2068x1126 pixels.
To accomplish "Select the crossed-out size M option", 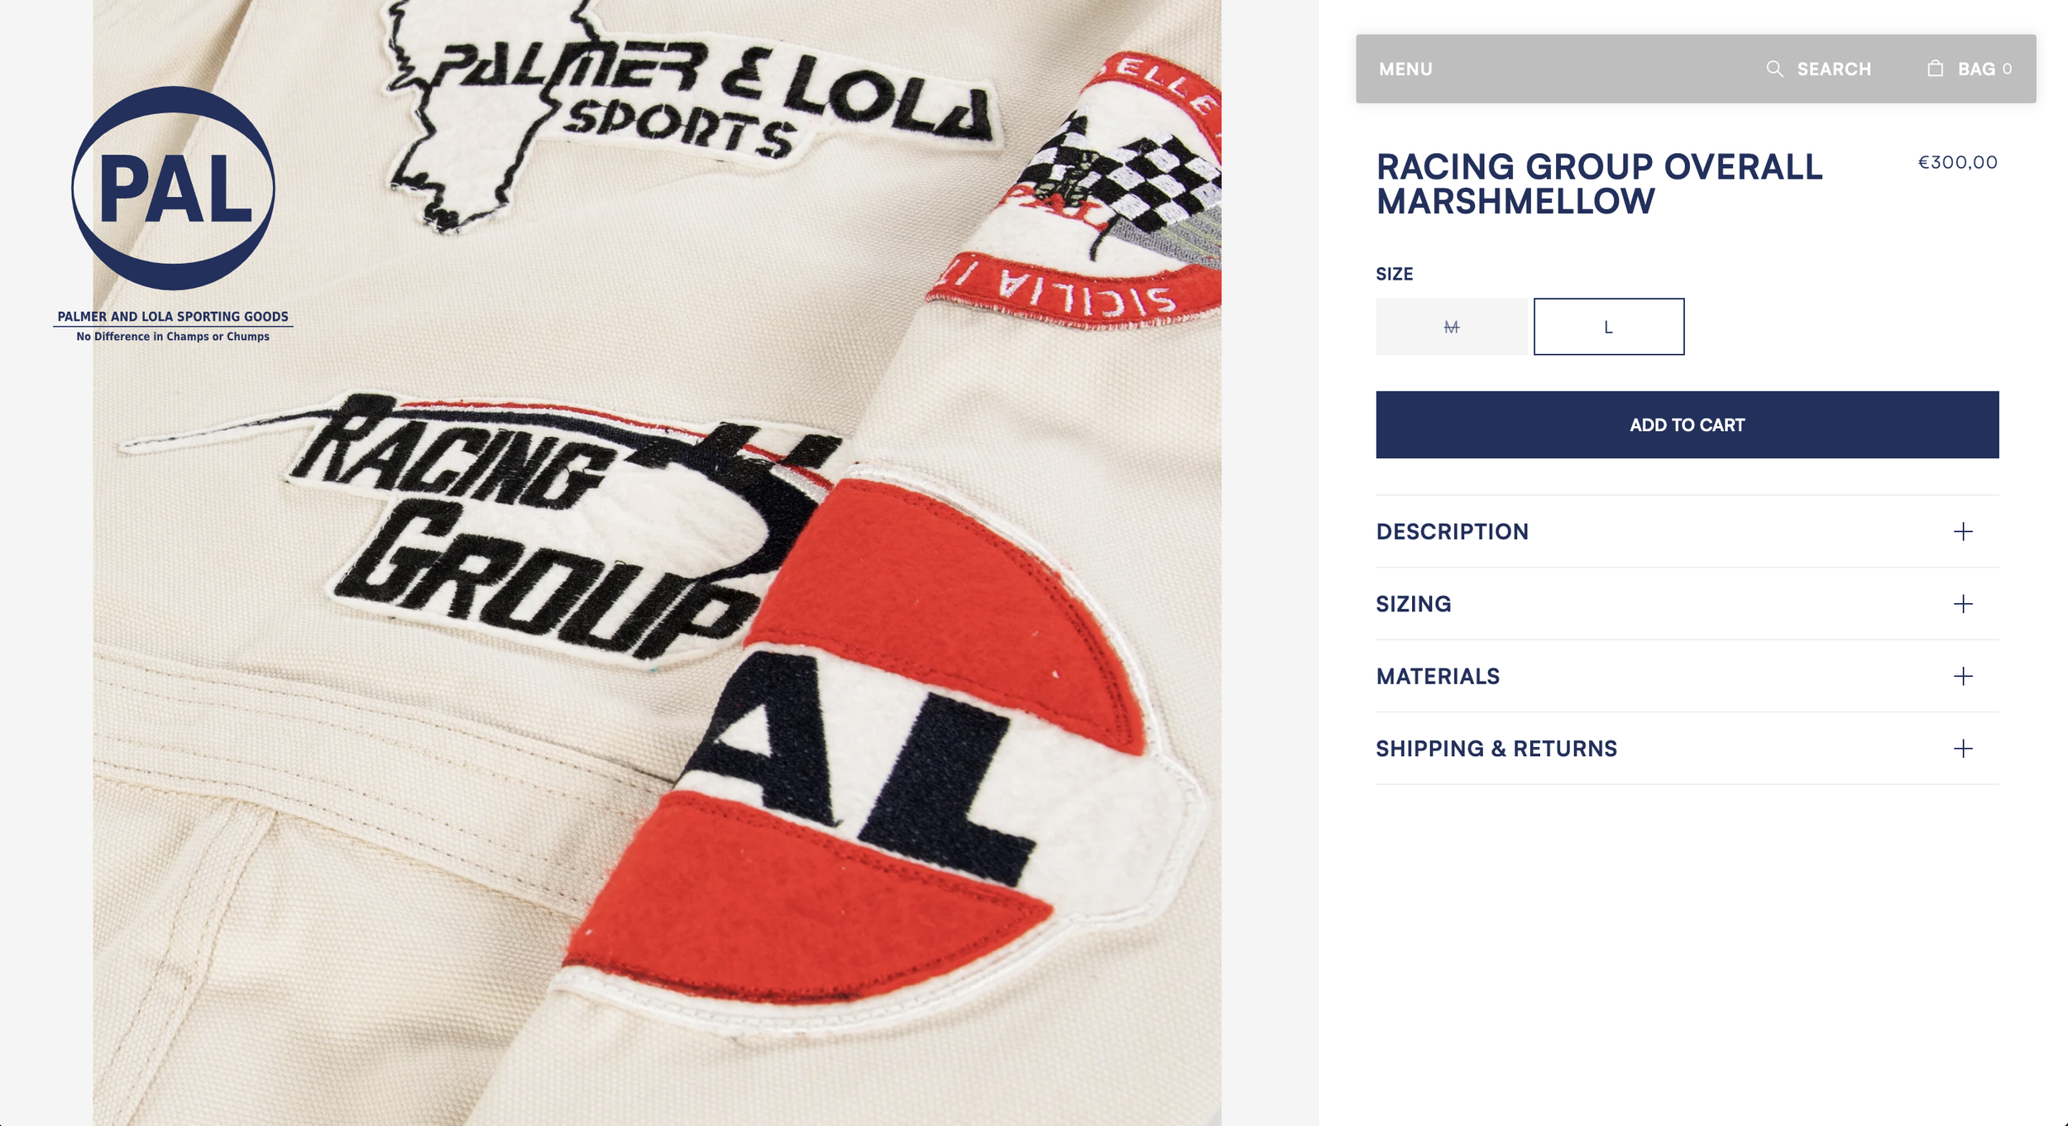I will 1452,327.
